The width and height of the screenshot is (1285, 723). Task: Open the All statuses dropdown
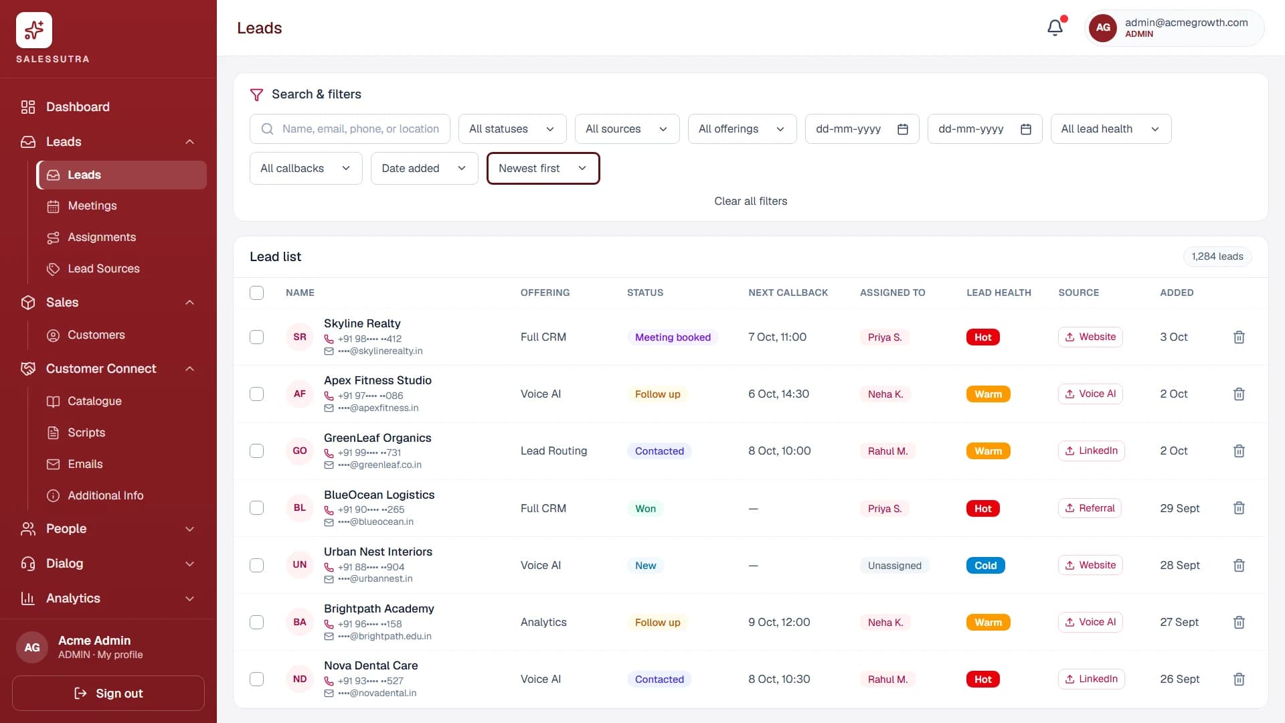point(512,129)
